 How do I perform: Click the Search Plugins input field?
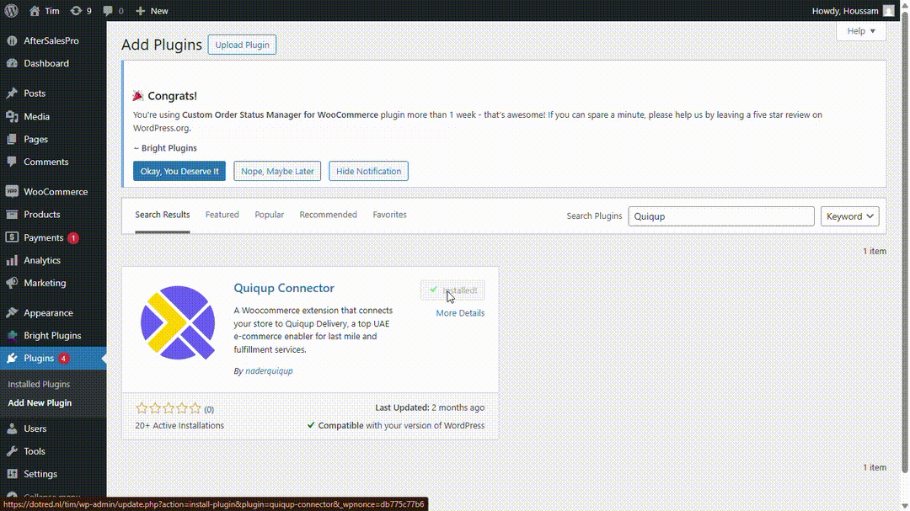[x=720, y=216]
